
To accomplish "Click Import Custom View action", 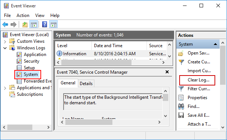I will (199, 71).
